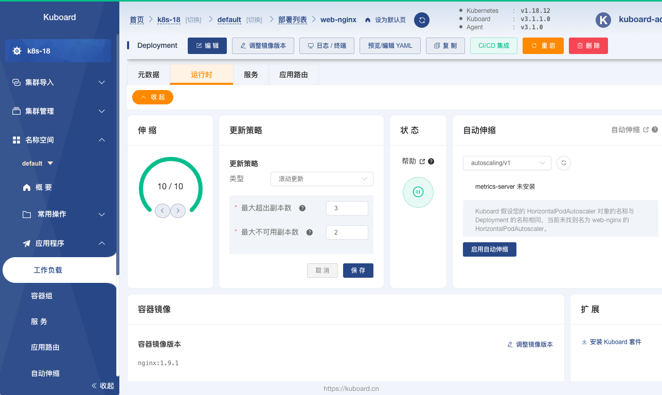The height and width of the screenshot is (395, 662).
Task: Open the 类型 滚动更新 dropdown
Action: [x=322, y=179]
